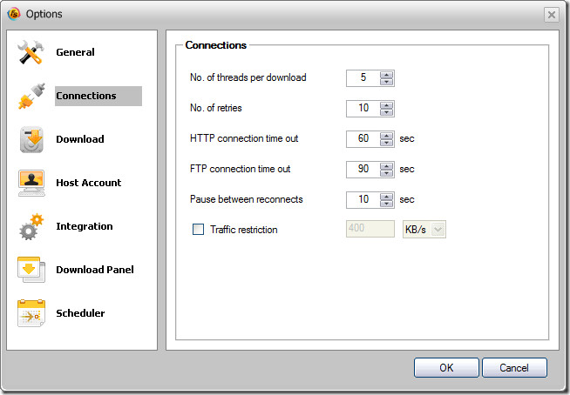Click the Download Panel window icon

31,270
